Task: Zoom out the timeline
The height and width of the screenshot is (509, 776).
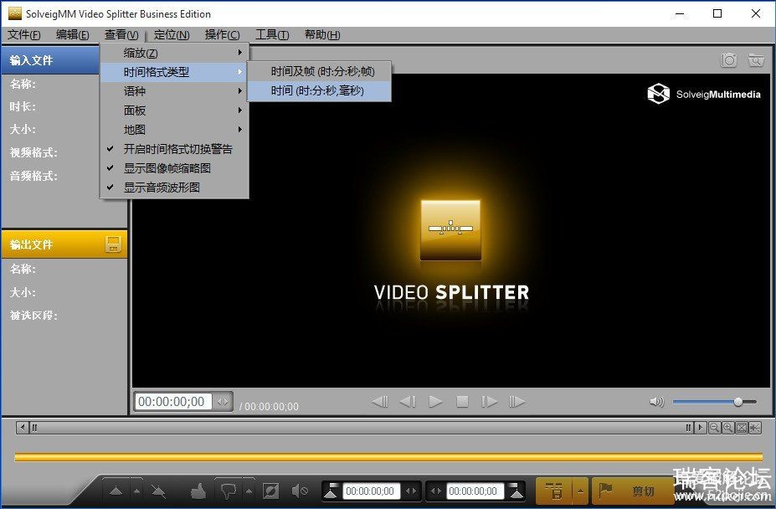Action: 714,427
